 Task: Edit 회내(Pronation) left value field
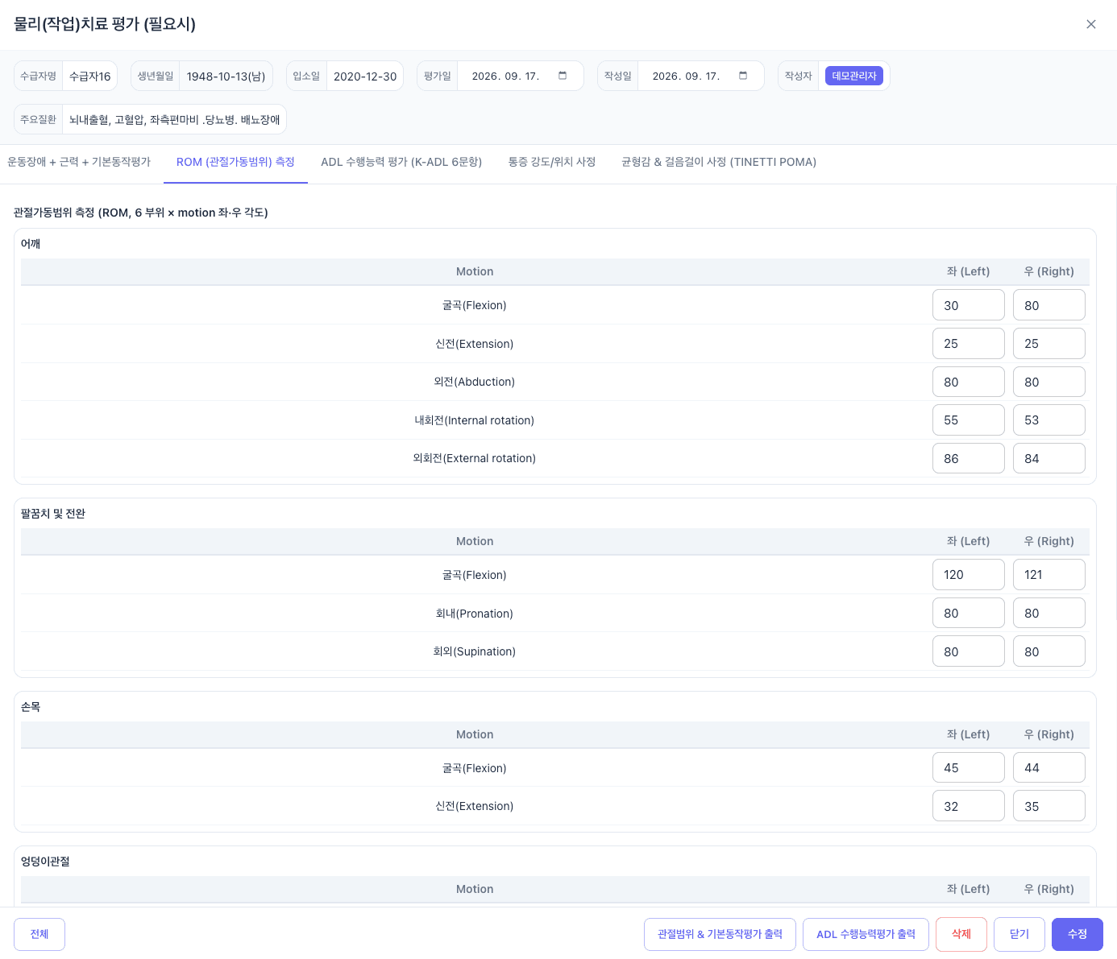tap(969, 614)
